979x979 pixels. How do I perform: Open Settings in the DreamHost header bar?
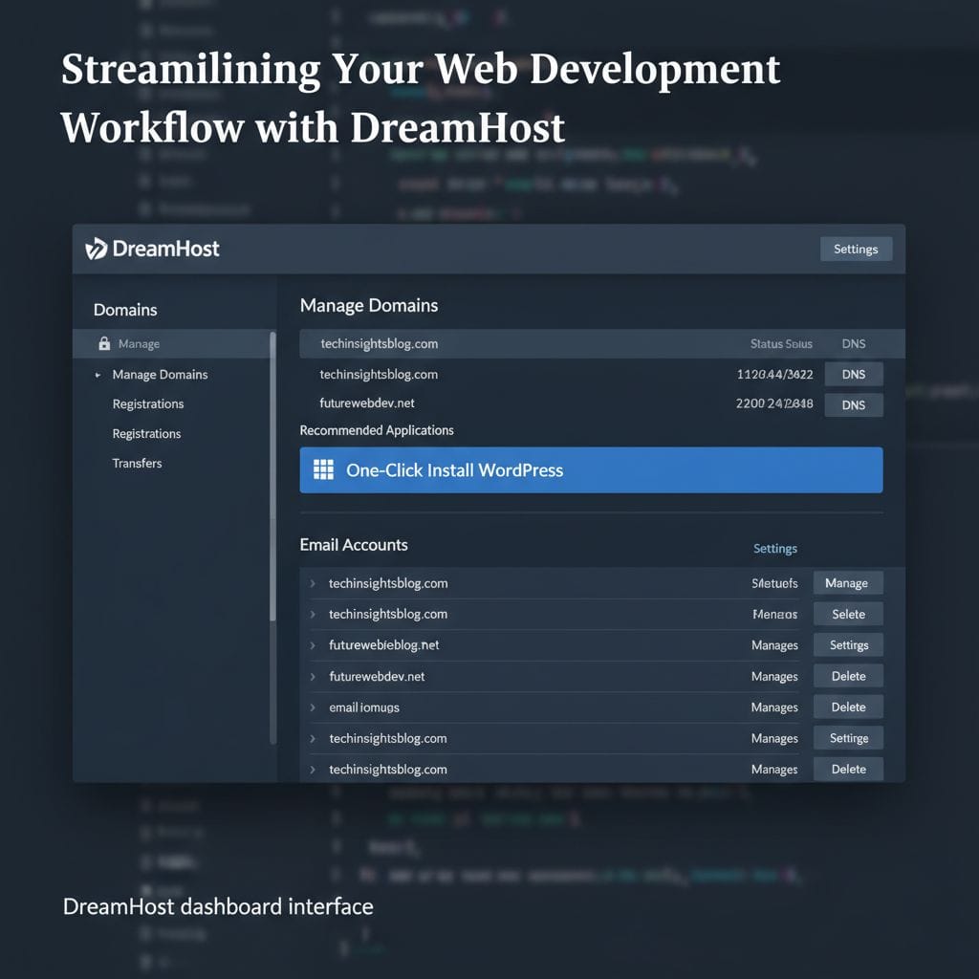856,250
